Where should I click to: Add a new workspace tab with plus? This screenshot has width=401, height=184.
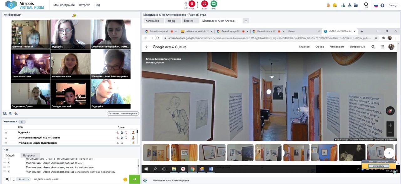pyautogui.click(x=246, y=21)
